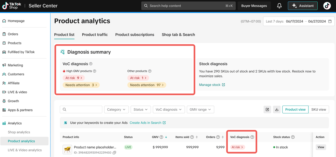Sort by Items sold column arrows
The width and height of the screenshot is (336, 157).
(197, 137)
